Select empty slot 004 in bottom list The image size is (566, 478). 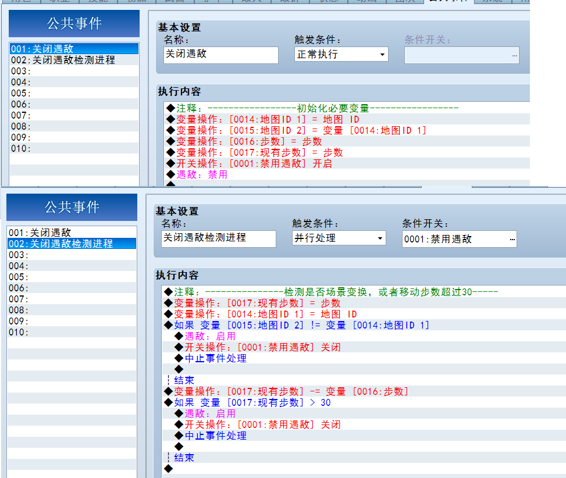[72, 266]
